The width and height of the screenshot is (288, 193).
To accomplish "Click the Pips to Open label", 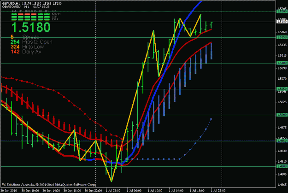I will pos(37,42).
